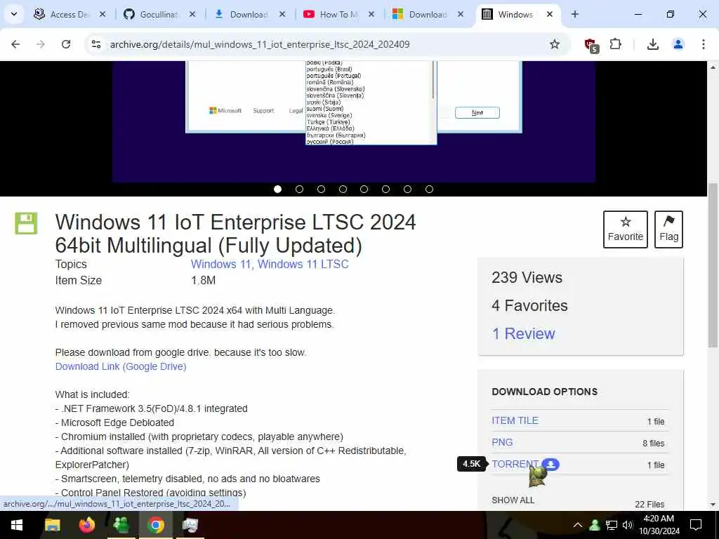Close the Gocullinat tab
This screenshot has width=719, height=539.
point(192,14)
